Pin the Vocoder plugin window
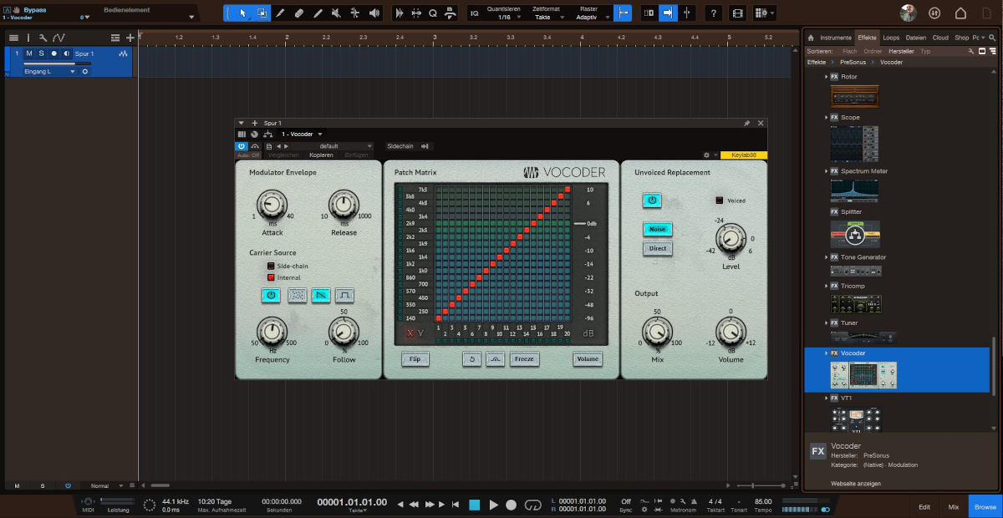The image size is (1003, 518). click(747, 123)
